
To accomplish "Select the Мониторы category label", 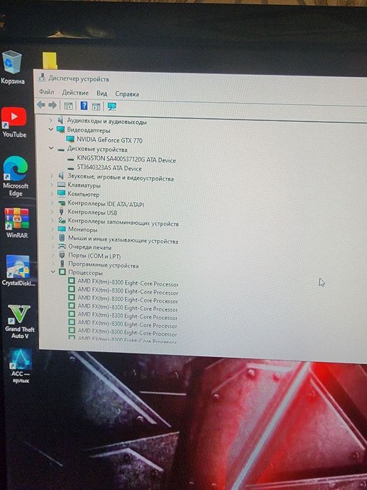I will click(82, 230).
